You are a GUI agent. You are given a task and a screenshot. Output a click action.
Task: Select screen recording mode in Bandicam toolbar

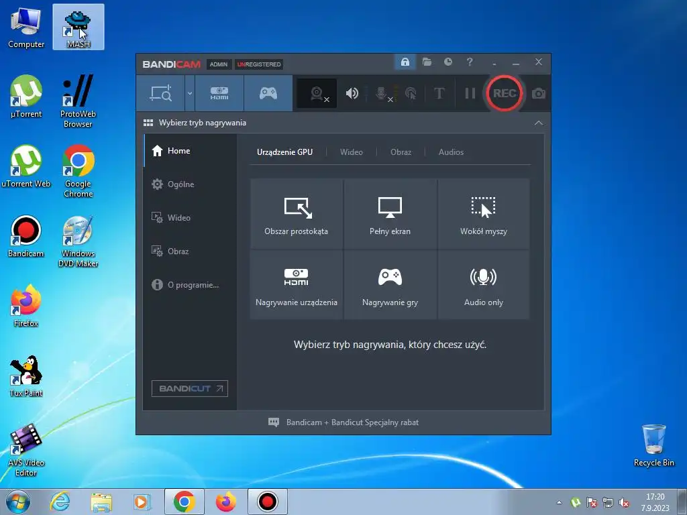[x=161, y=93]
